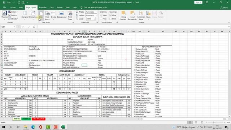
Task: Open the Name Box dropdown arrow
Action: [14, 27]
